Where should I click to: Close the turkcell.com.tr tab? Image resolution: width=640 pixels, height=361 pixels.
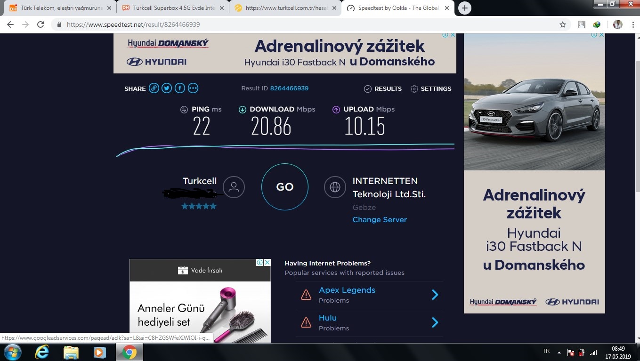(334, 8)
